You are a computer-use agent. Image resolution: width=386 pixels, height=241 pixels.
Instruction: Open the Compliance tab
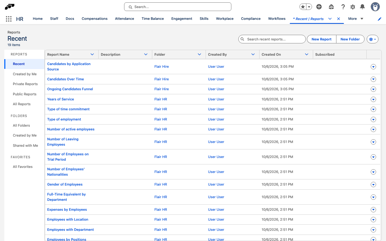(251, 19)
